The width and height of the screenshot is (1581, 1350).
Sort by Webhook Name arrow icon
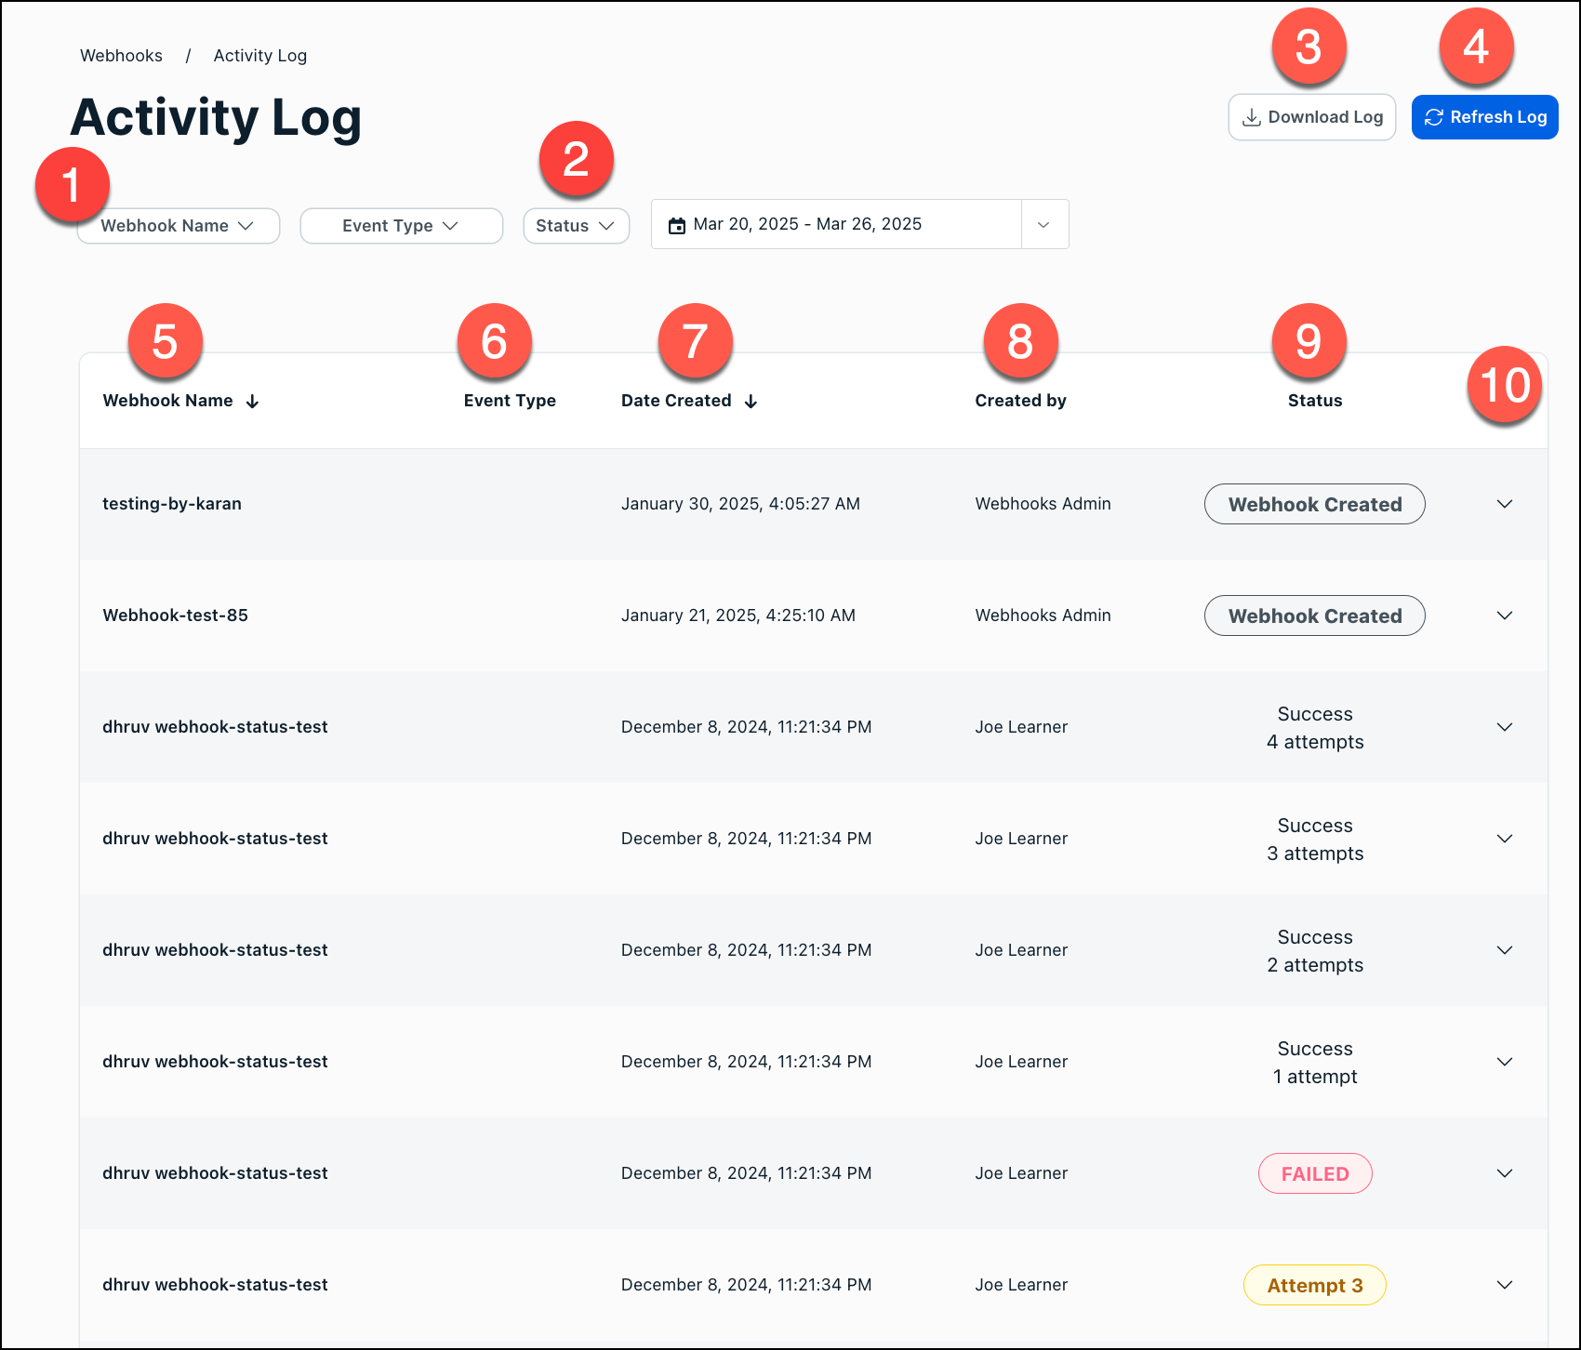pos(252,402)
